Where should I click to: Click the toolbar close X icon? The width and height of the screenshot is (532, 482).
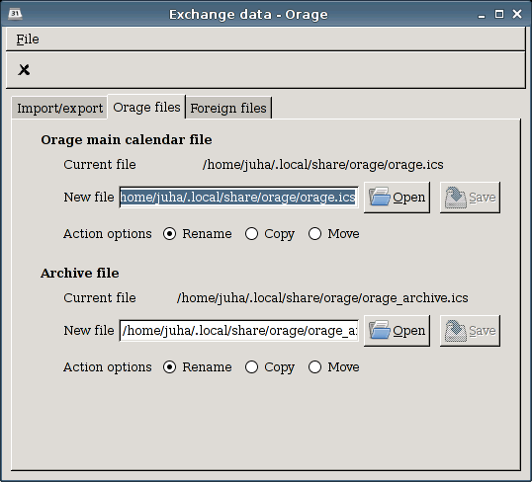[x=24, y=70]
